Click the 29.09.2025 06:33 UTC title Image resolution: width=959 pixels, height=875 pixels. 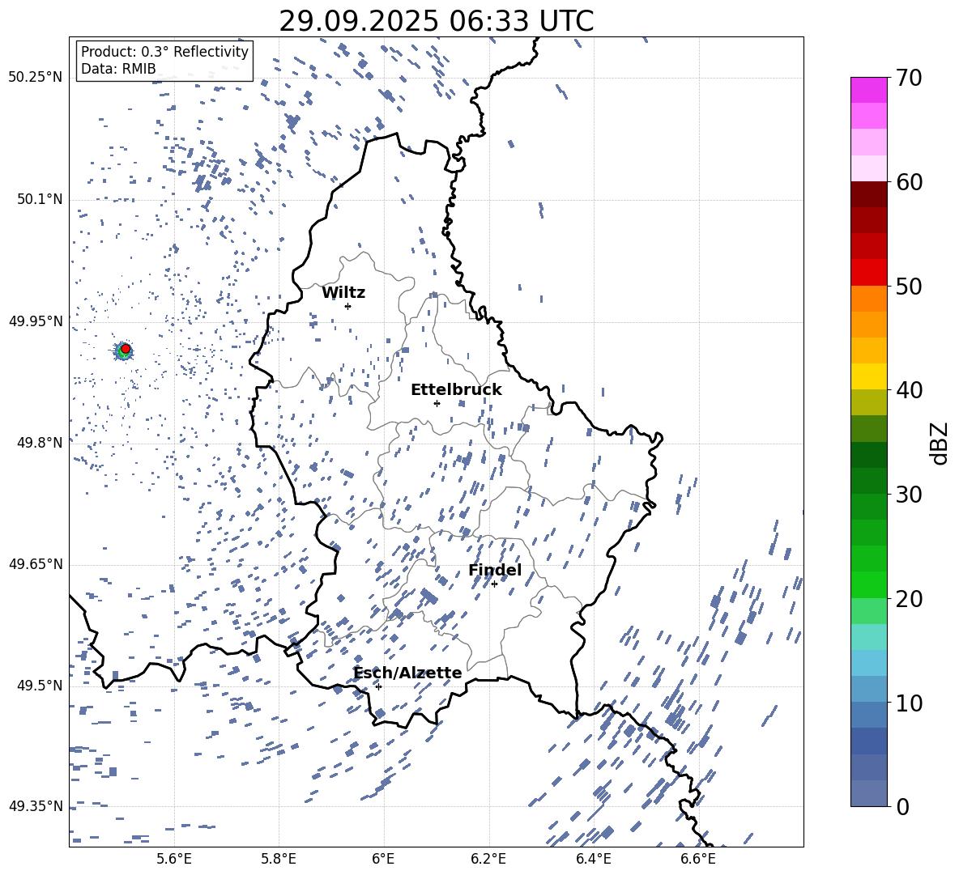(x=436, y=21)
